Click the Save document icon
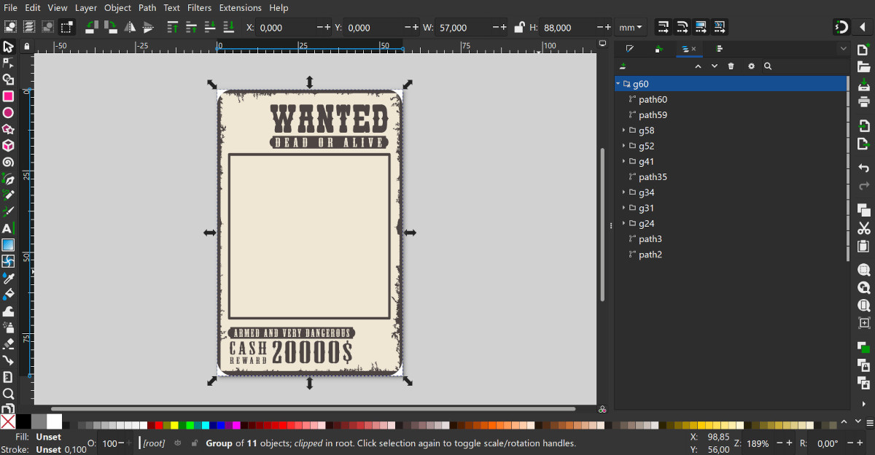875x455 pixels. click(x=864, y=85)
